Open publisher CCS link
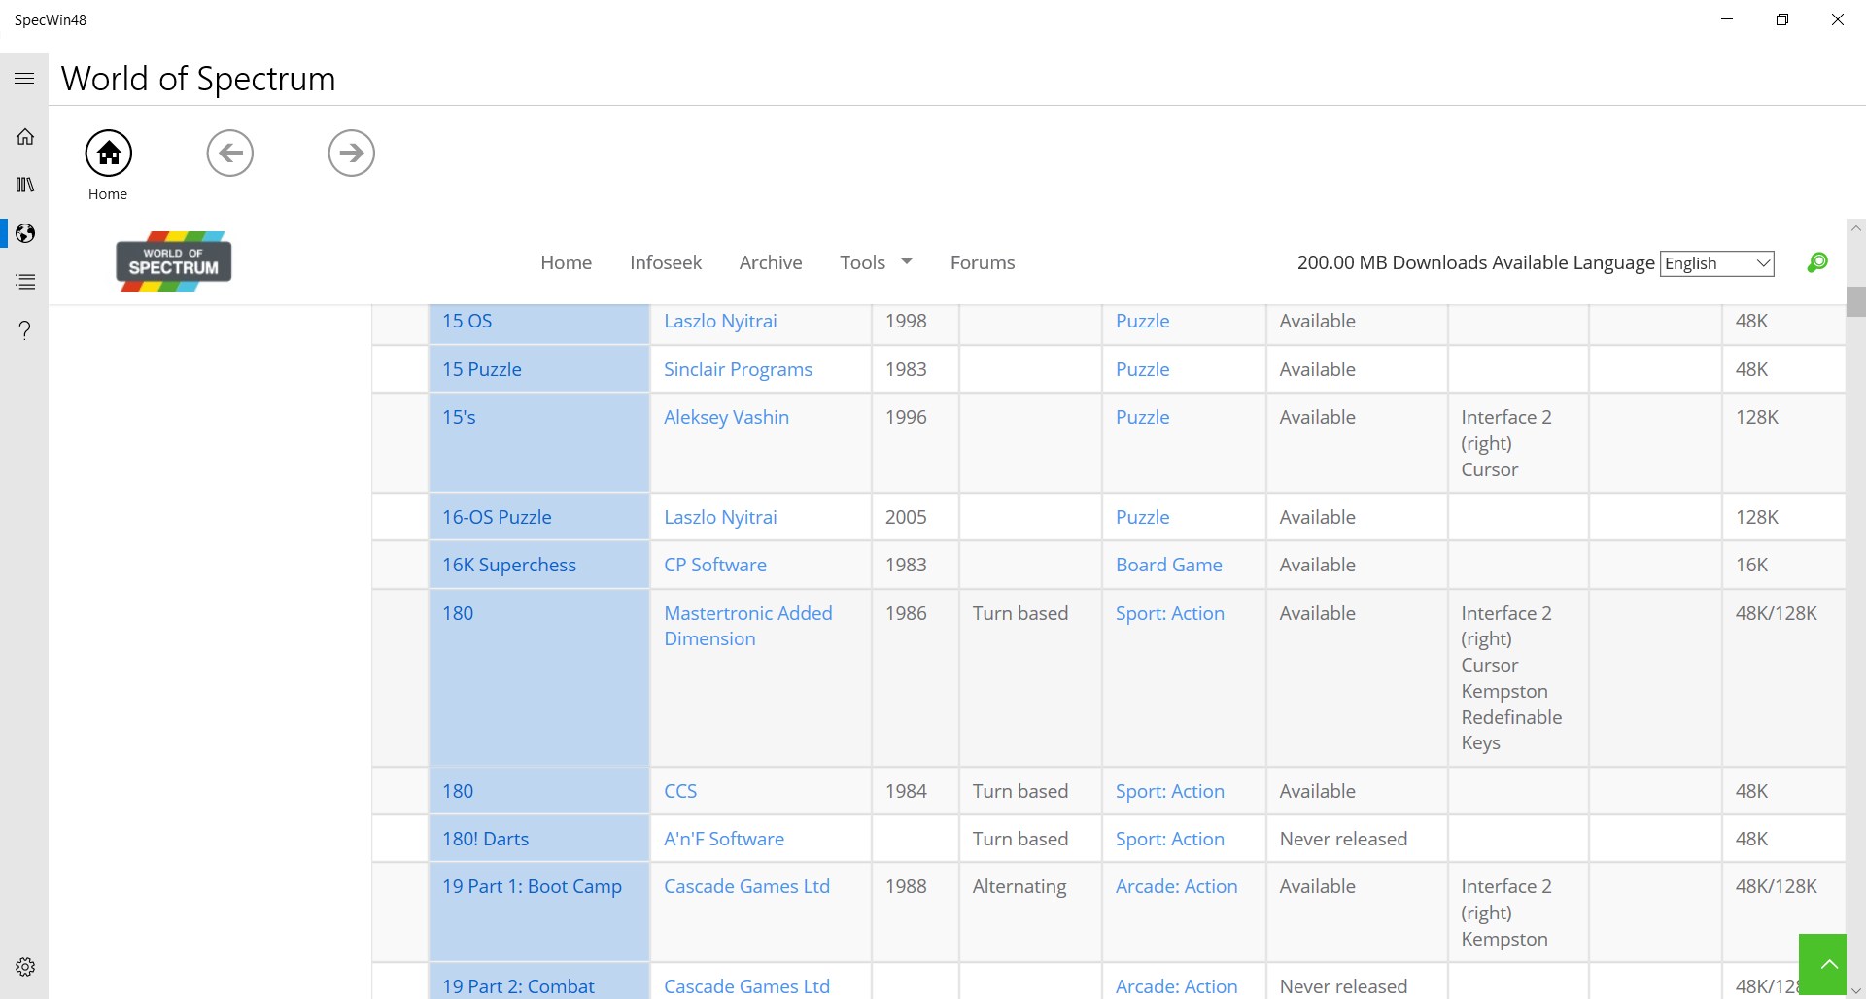Image resolution: width=1866 pixels, height=999 pixels. click(x=680, y=791)
